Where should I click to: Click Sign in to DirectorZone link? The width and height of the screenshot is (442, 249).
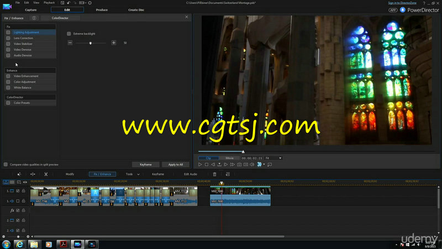402,3
